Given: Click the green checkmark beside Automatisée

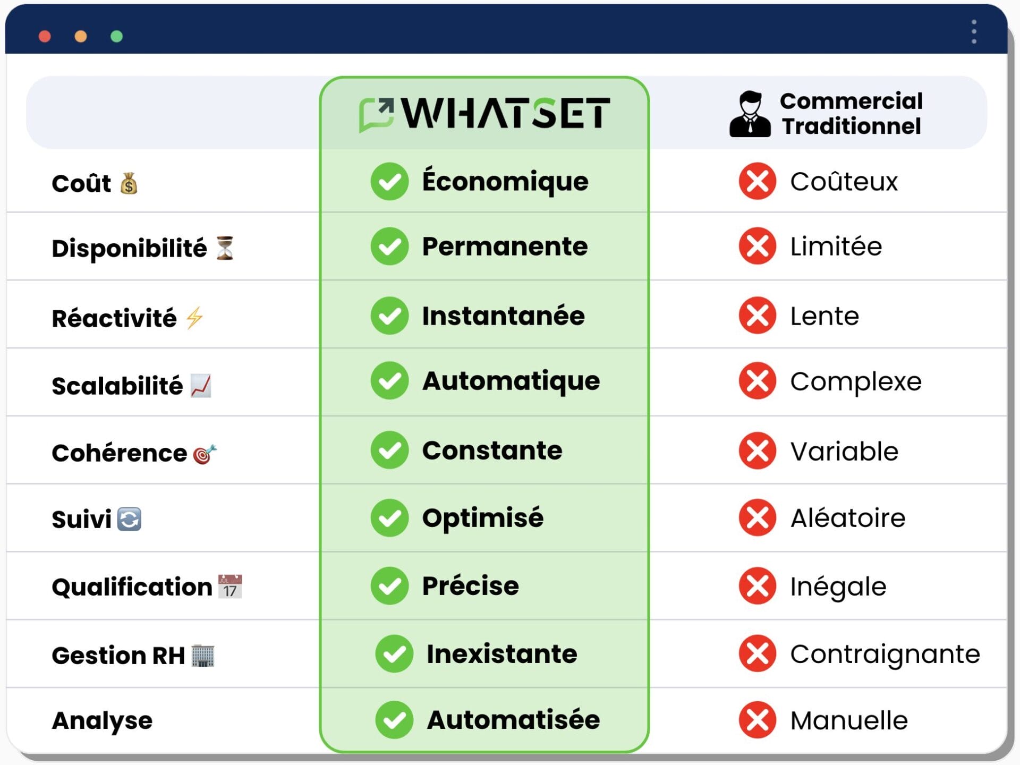Looking at the screenshot, I should click(x=394, y=720).
